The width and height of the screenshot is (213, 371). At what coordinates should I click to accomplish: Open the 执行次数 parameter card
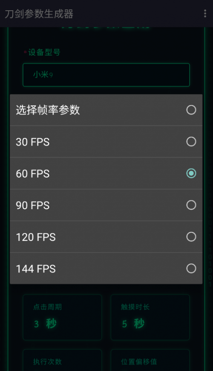tap(62, 360)
